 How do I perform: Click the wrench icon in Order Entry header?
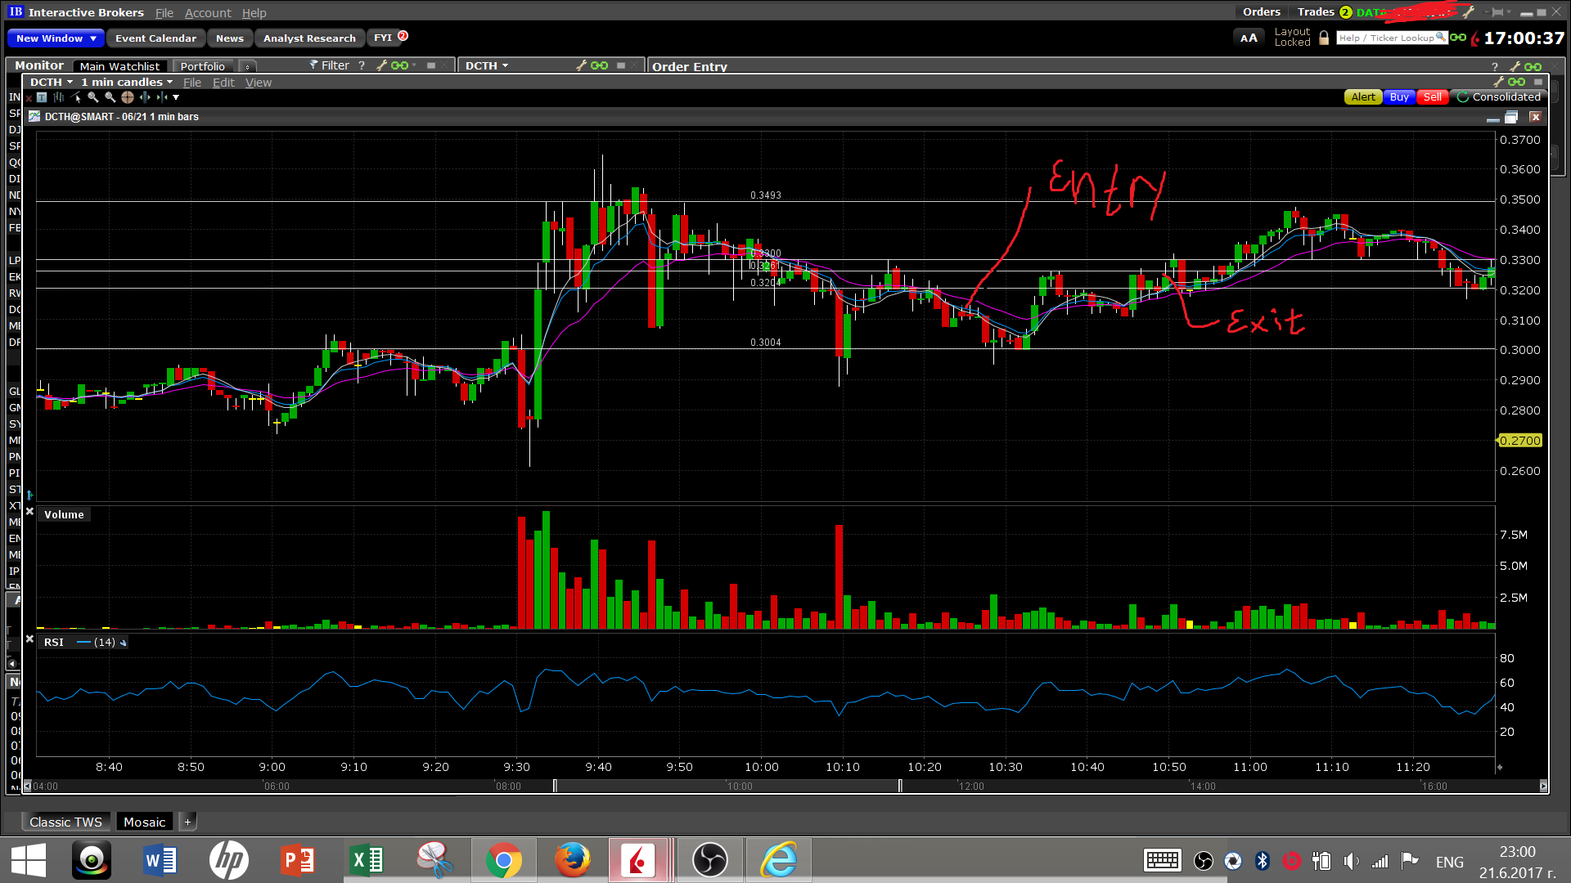(1515, 66)
